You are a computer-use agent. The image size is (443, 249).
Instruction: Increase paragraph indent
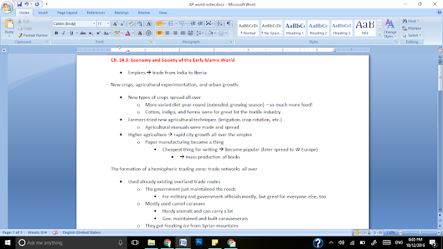200,24
